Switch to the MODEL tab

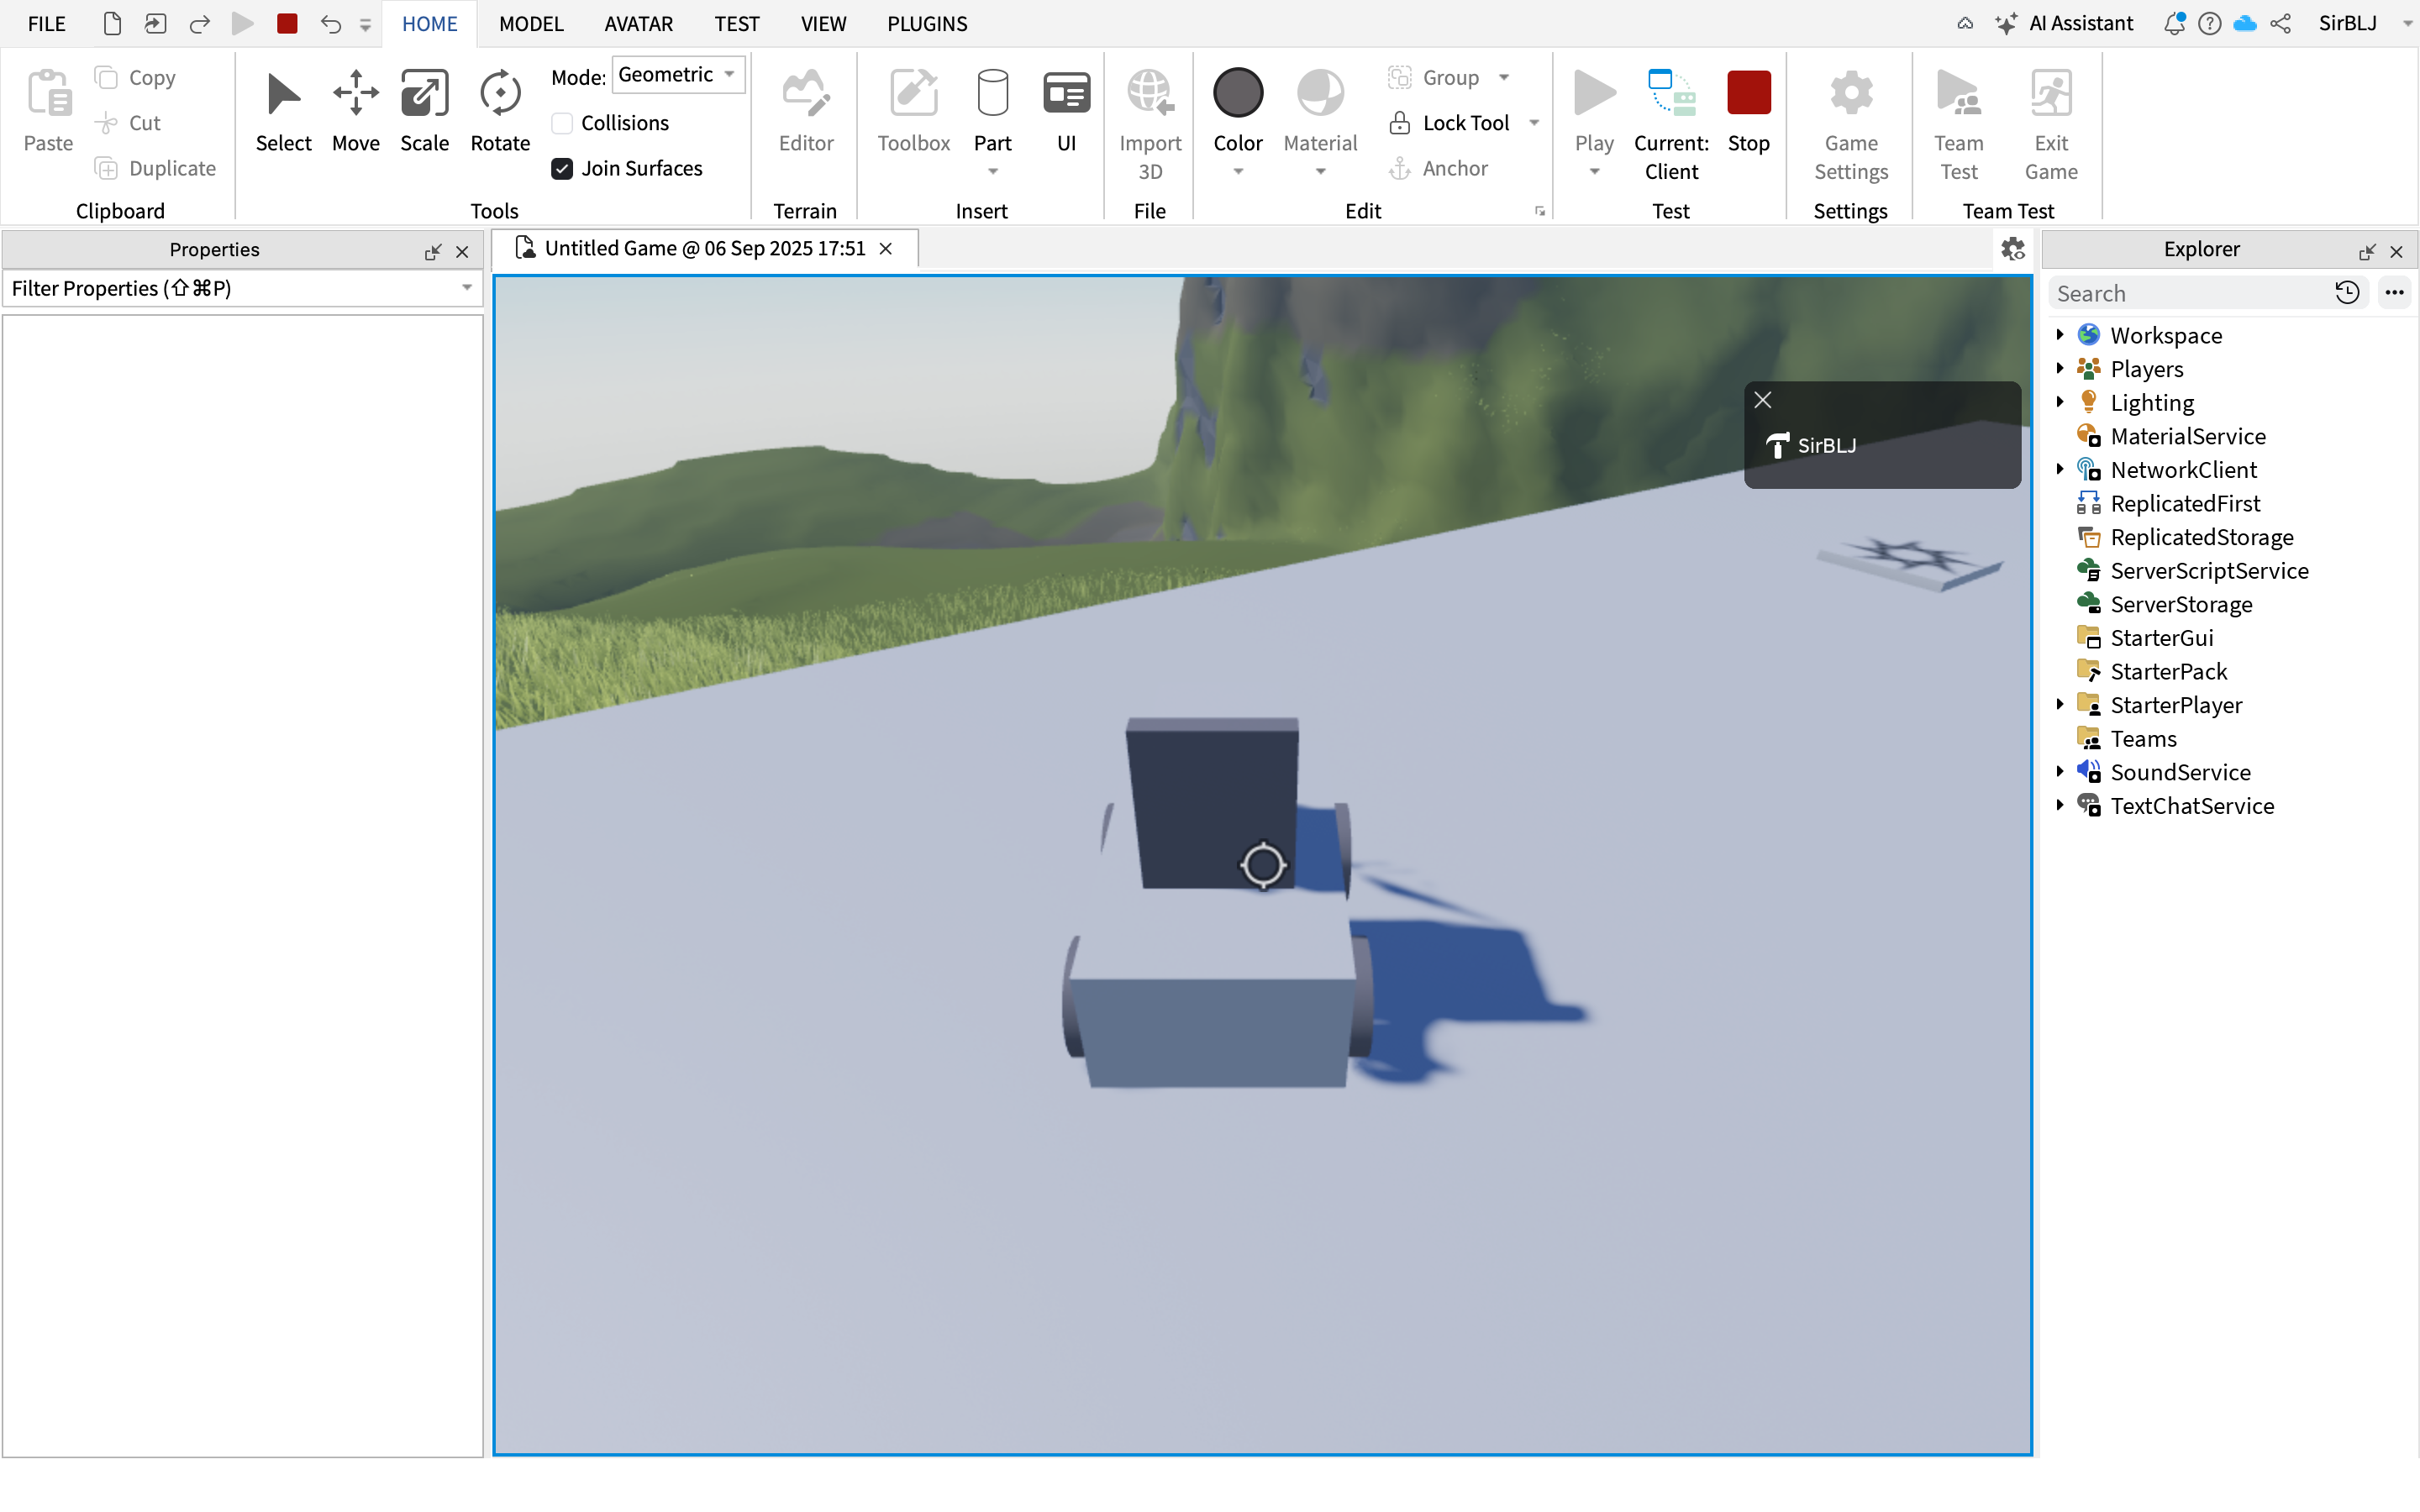click(x=531, y=23)
